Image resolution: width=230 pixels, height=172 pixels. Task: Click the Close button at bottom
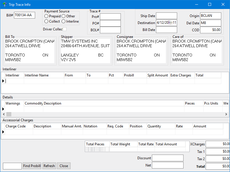click(64, 166)
